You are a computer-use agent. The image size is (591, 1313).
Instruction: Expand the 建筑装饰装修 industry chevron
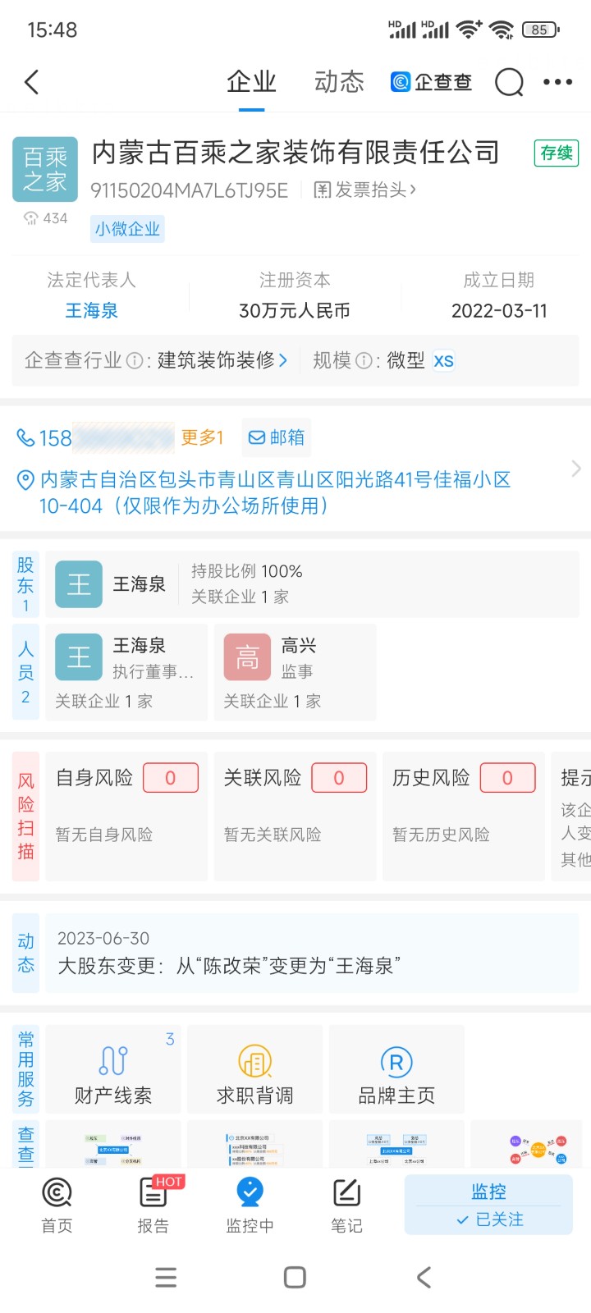click(x=283, y=360)
